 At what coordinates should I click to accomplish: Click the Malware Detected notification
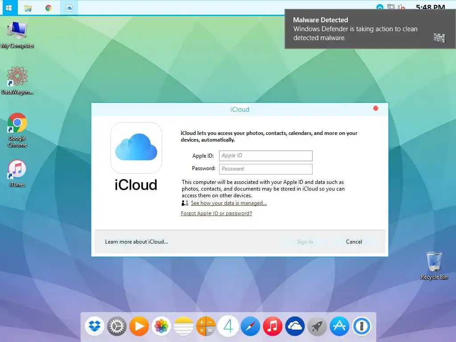tap(370, 29)
